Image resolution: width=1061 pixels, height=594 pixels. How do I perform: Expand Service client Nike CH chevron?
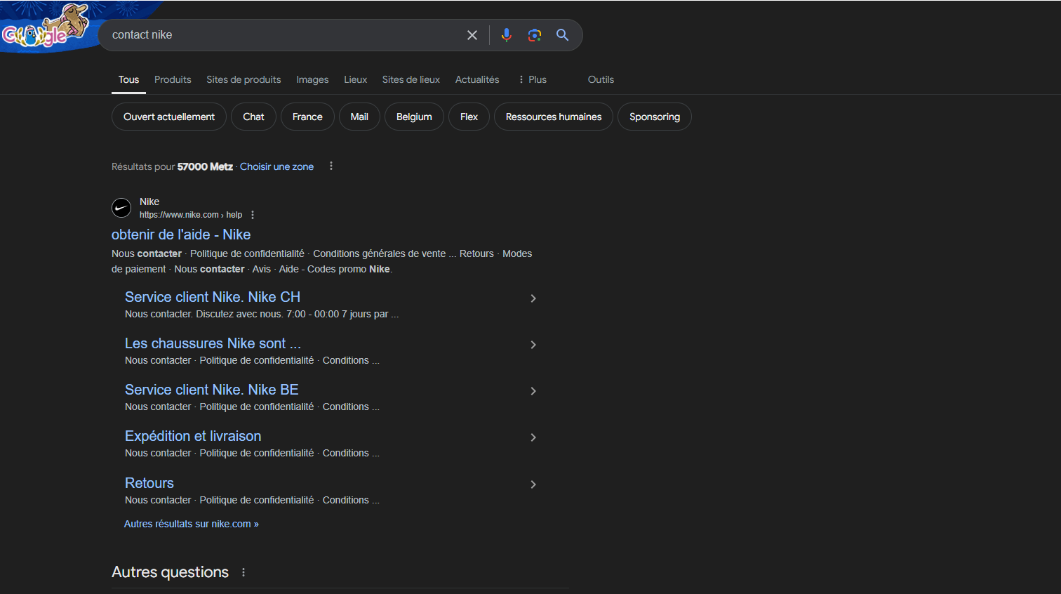coord(533,298)
